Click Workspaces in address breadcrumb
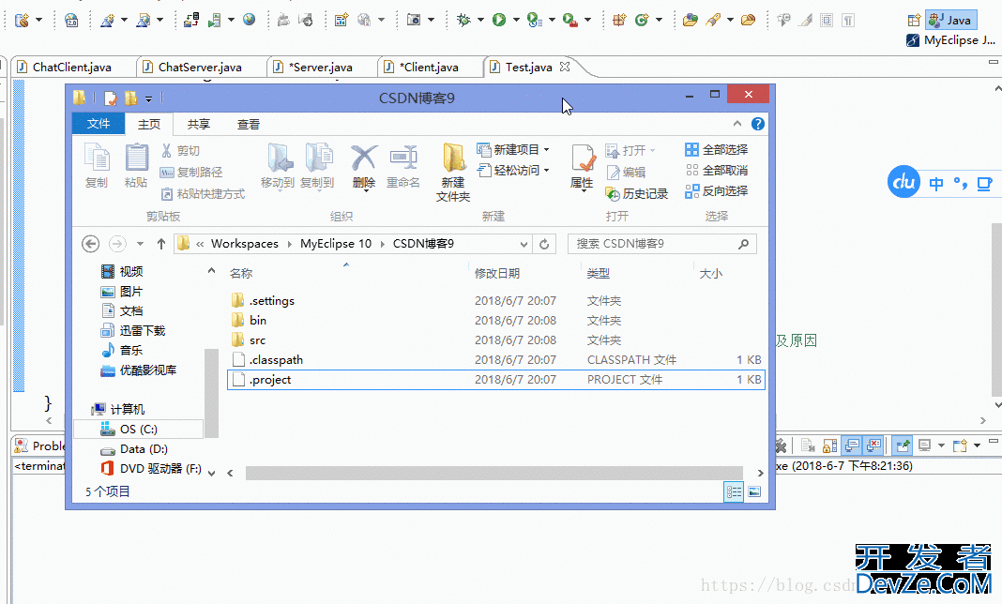 tap(245, 244)
